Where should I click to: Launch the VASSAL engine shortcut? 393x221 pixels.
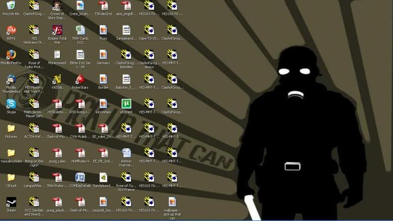click(x=57, y=79)
